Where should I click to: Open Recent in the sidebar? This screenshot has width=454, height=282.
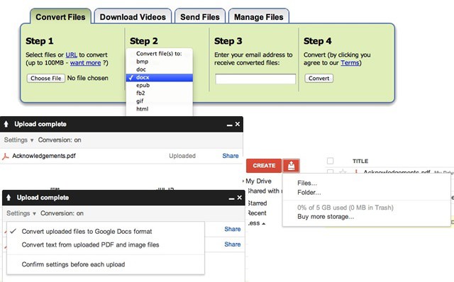tap(257, 213)
